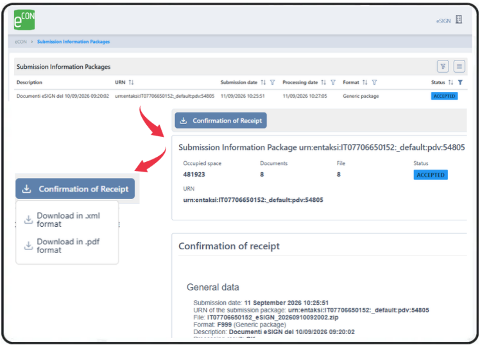Click the eSIGN label in header

click(443, 21)
